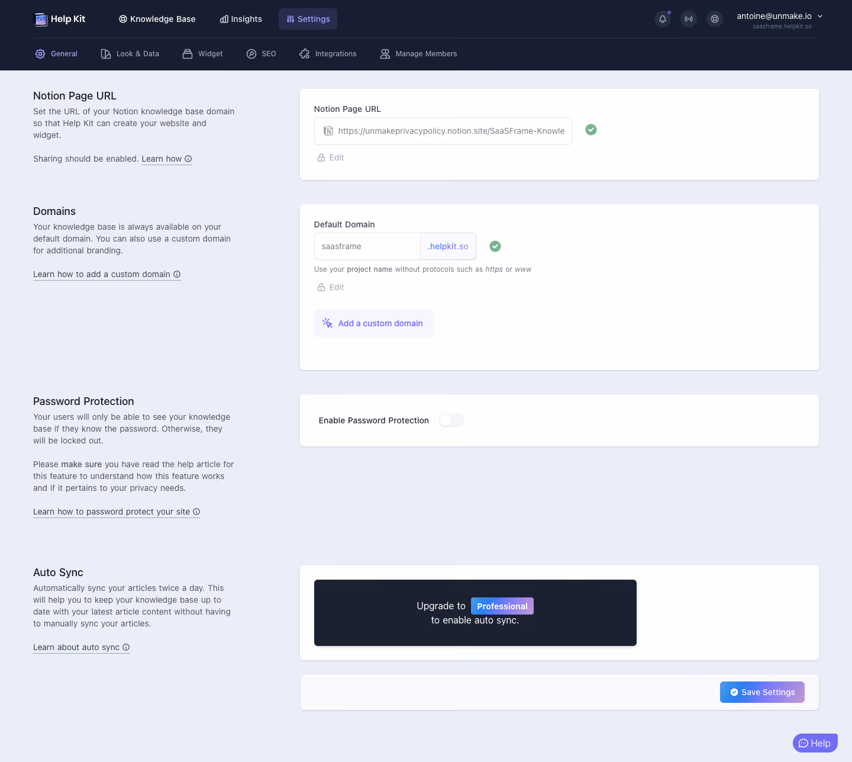Select the Manage Members tab

[x=418, y=54]
